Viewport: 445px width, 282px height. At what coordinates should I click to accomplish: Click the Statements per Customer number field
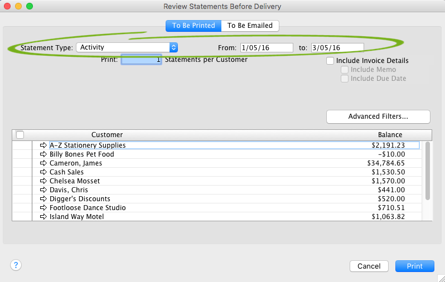point(142,60)
